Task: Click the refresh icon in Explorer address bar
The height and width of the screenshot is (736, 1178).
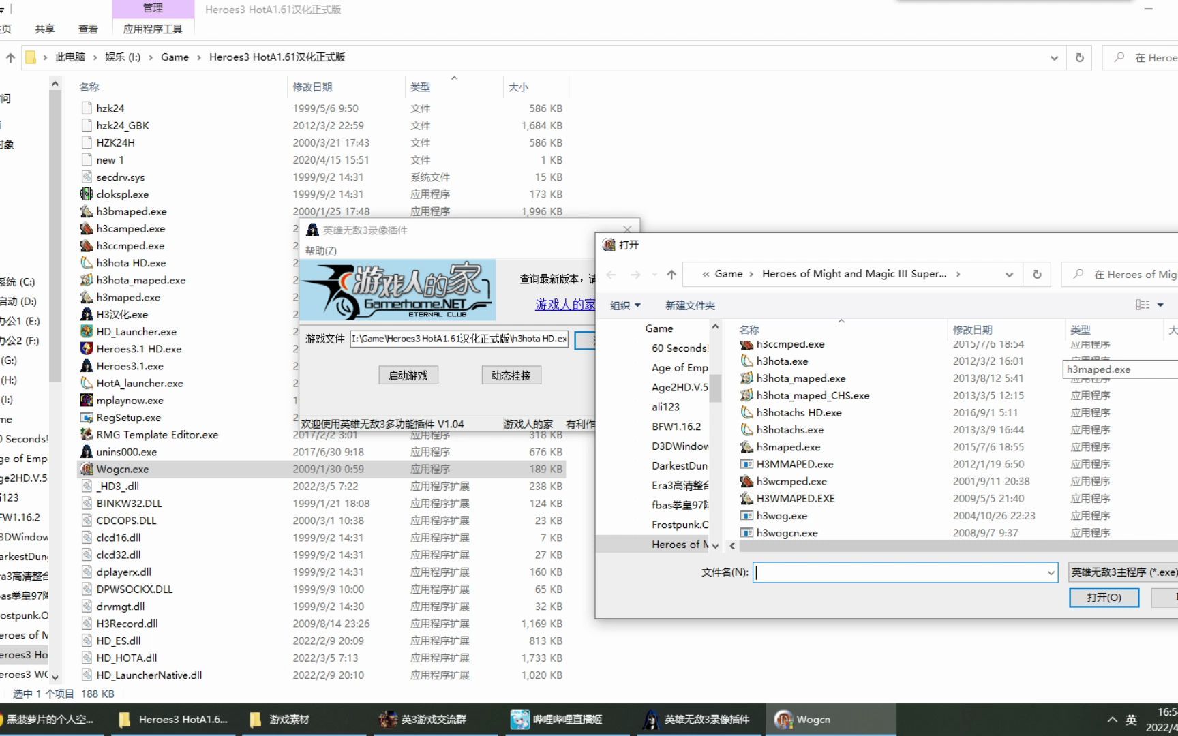Action: (x=1080, y=57)
